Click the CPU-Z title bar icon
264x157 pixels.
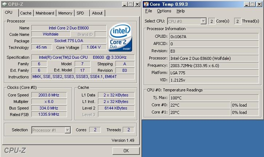coord(4,4)
